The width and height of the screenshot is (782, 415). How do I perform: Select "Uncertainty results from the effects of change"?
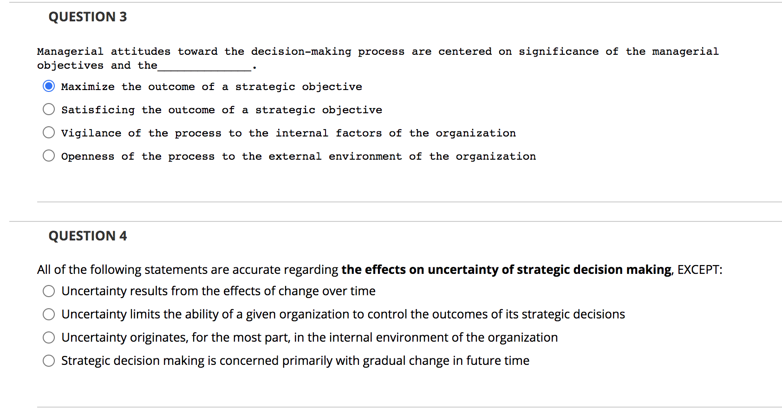coord(48,291)
